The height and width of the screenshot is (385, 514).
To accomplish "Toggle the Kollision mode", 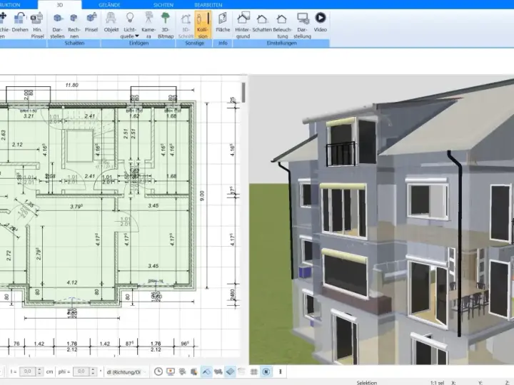I will click(x=203, y=25).
